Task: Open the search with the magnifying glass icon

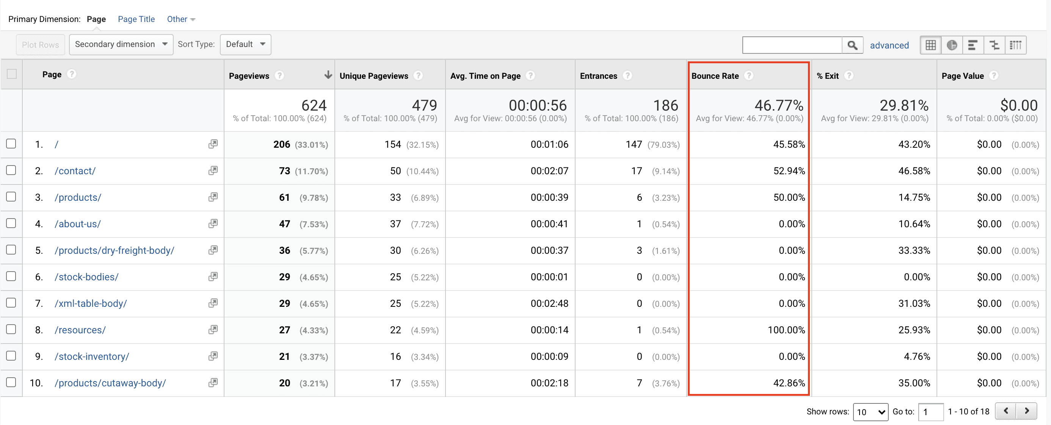Action: tap(852, 45)
